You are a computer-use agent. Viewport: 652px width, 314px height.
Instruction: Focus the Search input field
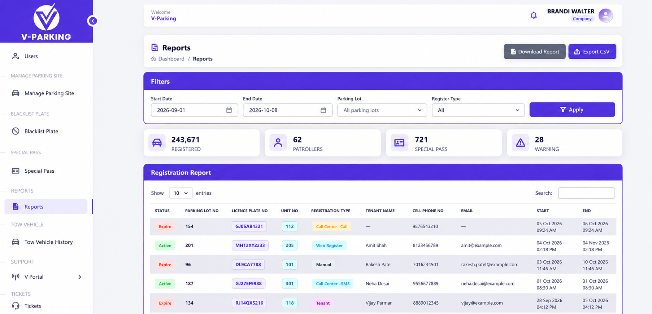point(586,193)
